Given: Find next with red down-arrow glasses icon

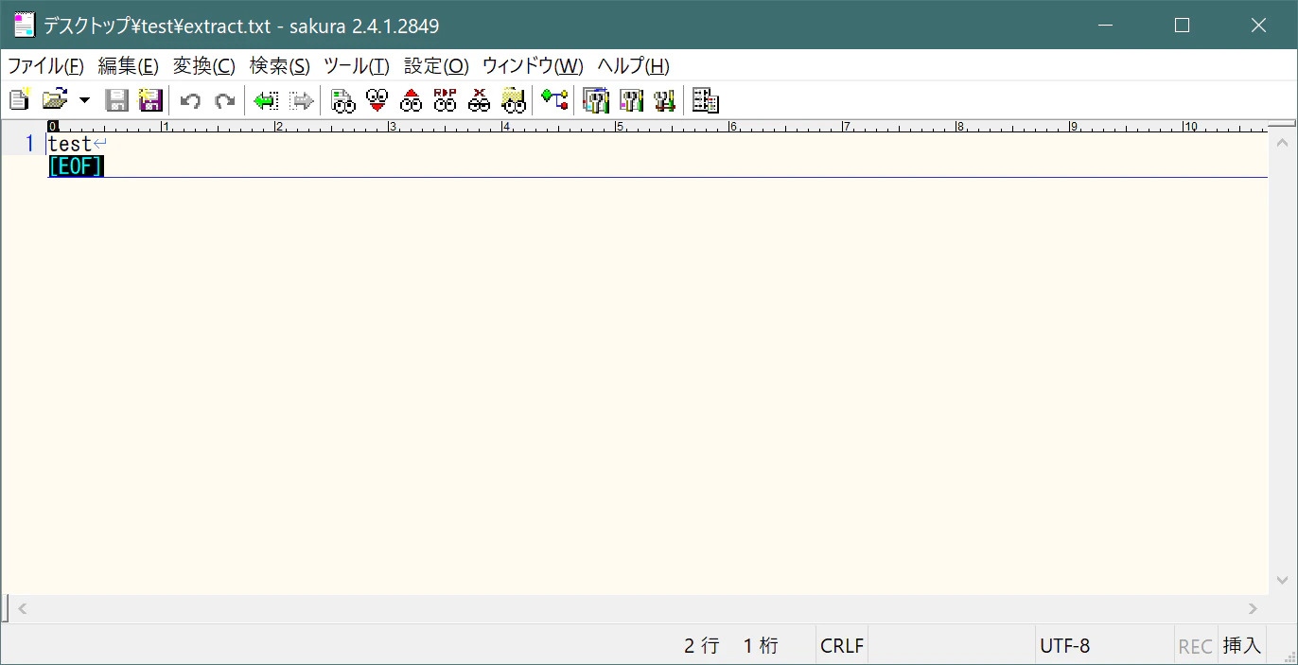Looking at the screenshot, I should pyautogui.click(x=377, y=100).
